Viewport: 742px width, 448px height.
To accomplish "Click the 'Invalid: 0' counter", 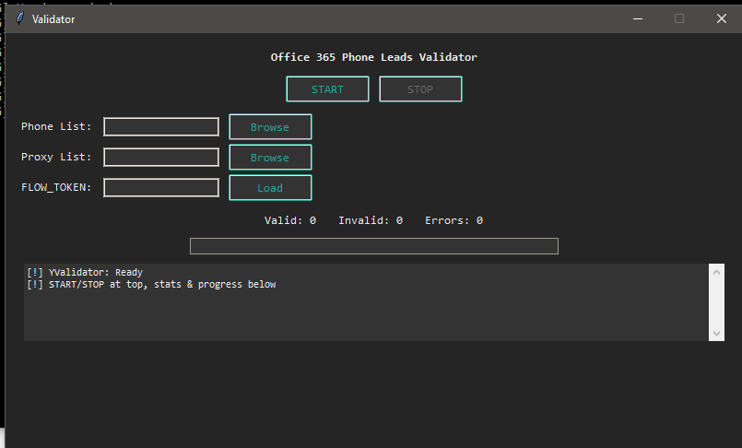I will [371, 220].
